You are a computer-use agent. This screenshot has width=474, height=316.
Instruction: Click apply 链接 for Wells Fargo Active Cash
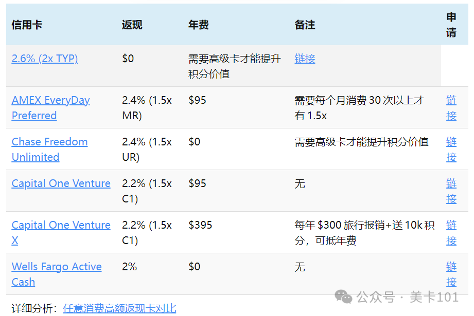(x=451, y=274)
